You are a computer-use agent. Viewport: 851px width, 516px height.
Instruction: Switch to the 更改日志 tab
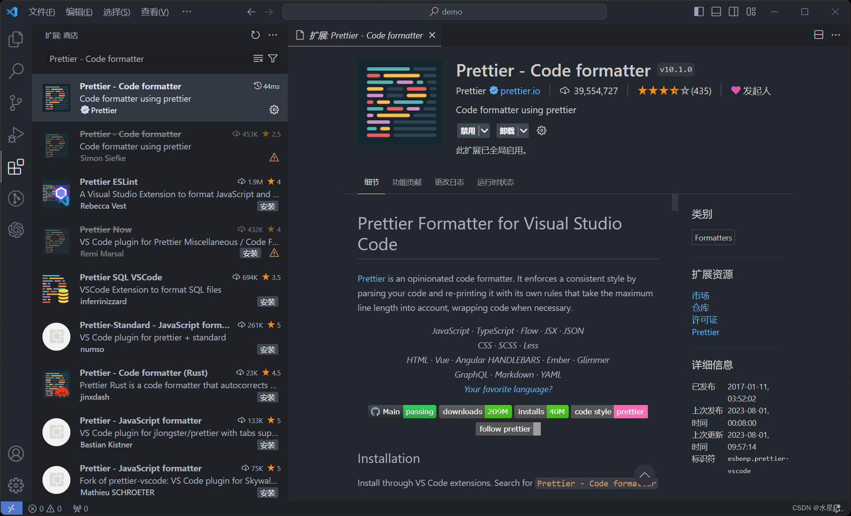(x=449, y=182)
